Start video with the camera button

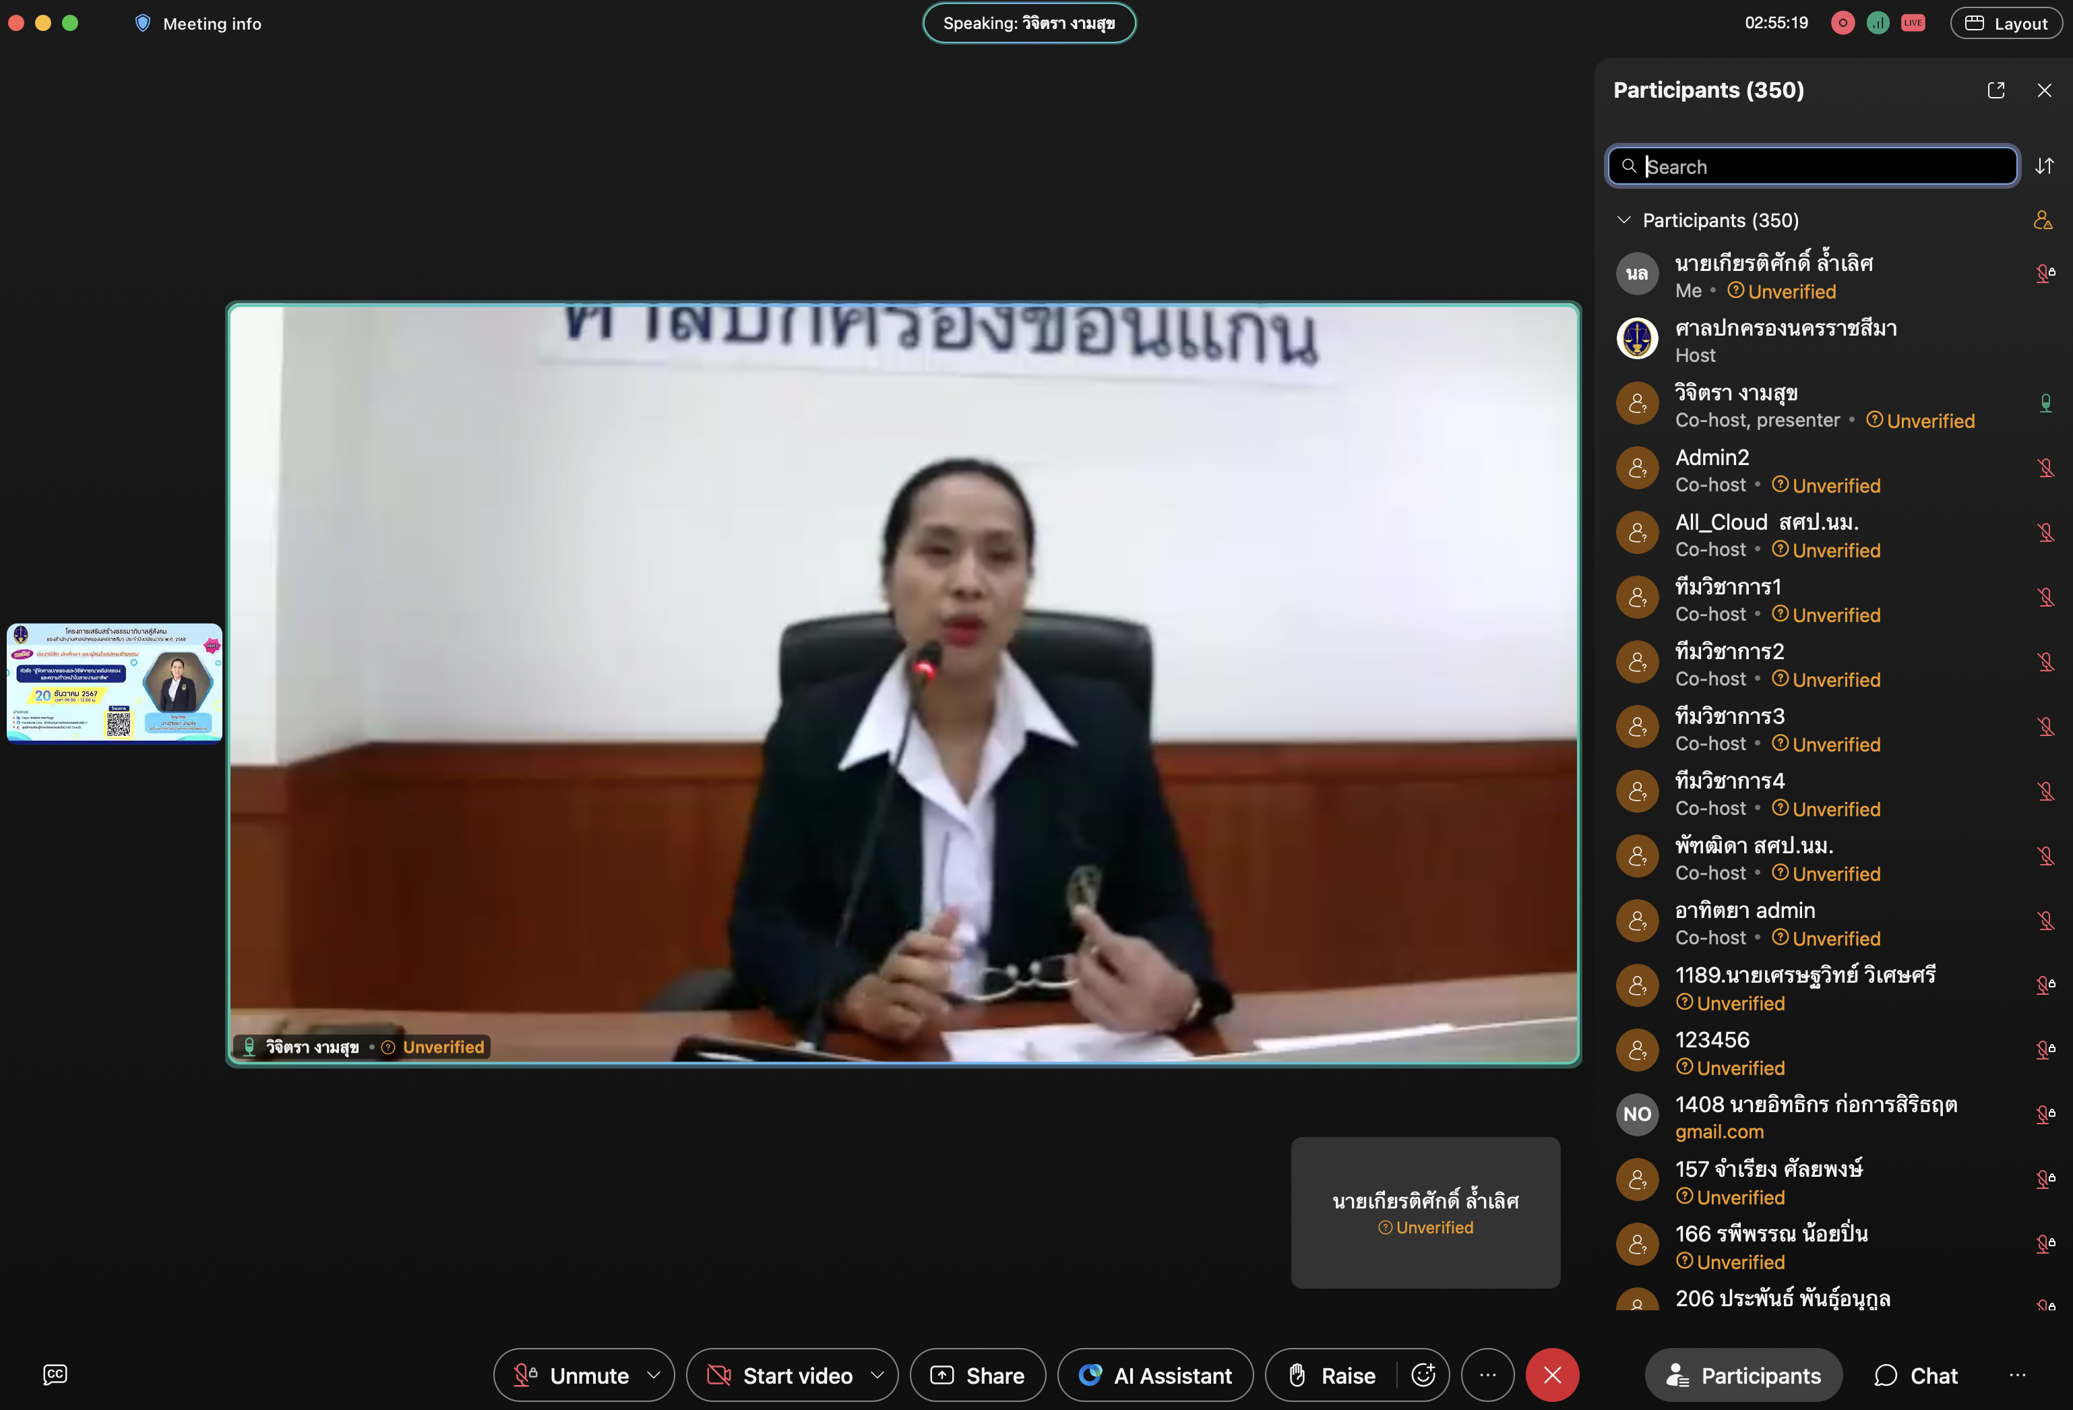point(780,1374)
